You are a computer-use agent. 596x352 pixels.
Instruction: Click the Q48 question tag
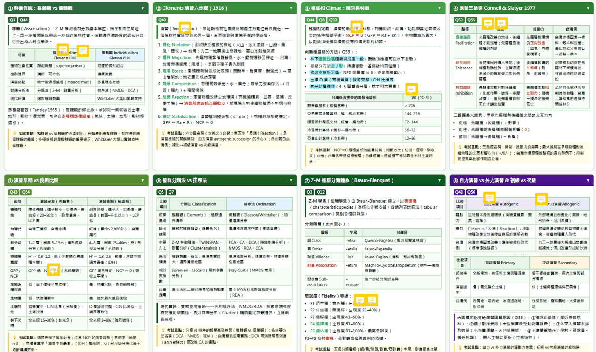coord(459,192)
